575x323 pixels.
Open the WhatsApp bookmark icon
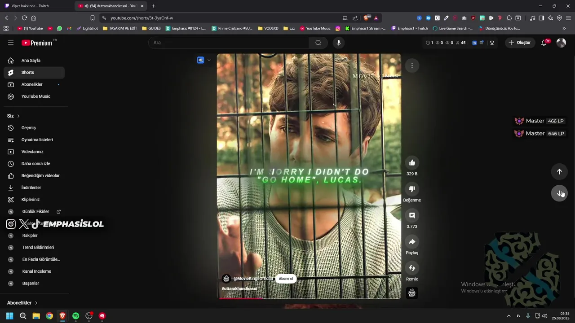point(59,28)
